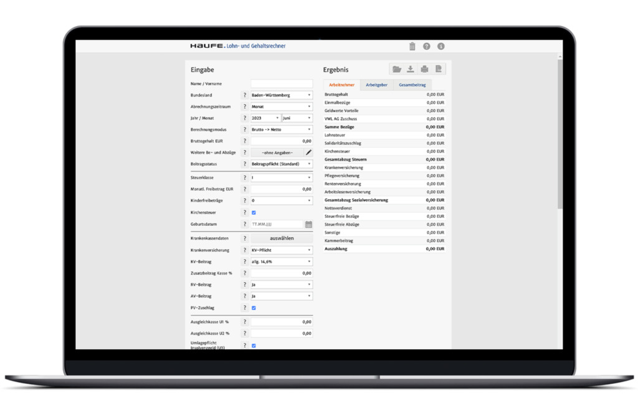This screenshot has height=417, width=638.
Task: Switch to the Arbeitgeber tab
Action: (x=376, y=85)
